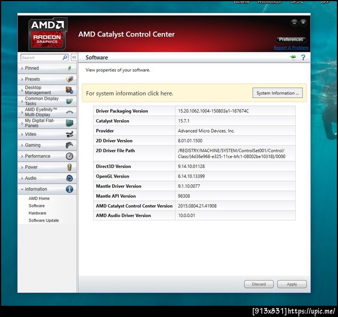Click the Presets icon
Viewport: 338px width, 317px height.
tap(69, 79)
